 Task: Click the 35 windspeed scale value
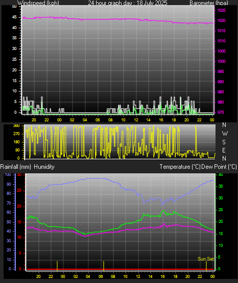point(14,38)
